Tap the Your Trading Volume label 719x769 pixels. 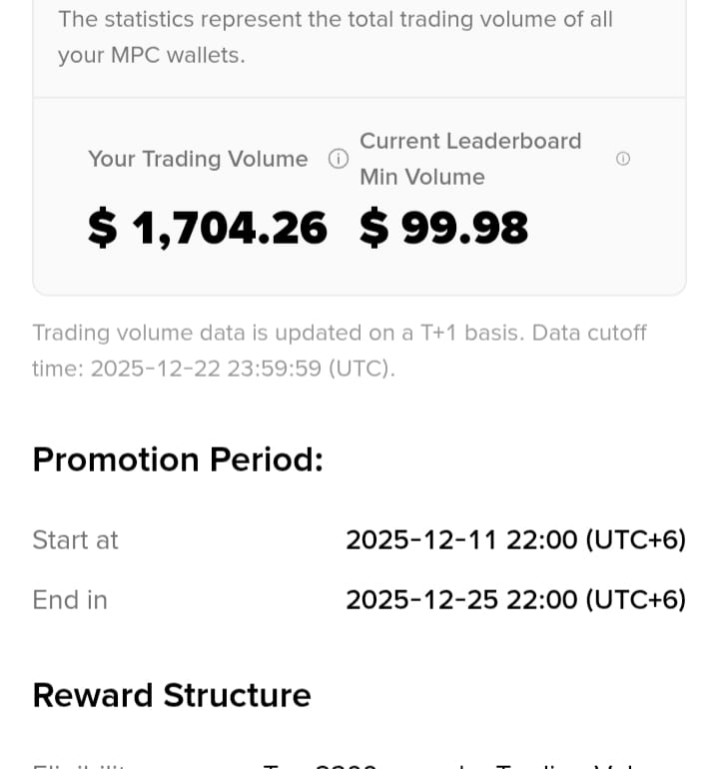pos(198,159)
